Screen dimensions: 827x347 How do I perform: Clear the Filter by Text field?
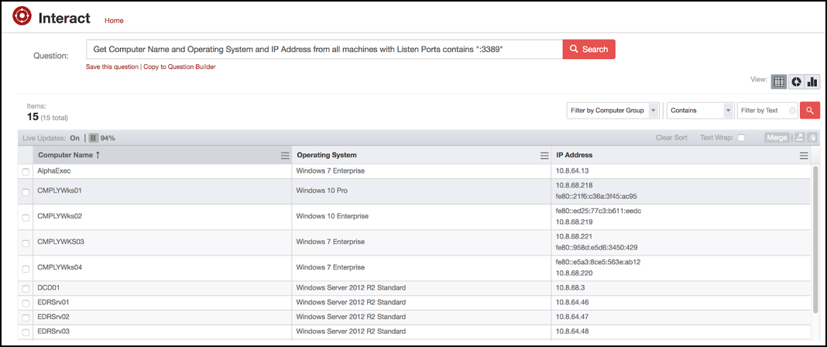coord(791,111)
